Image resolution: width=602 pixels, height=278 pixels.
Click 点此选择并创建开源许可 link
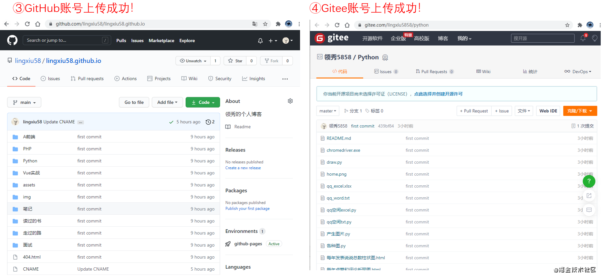(438, 94)
